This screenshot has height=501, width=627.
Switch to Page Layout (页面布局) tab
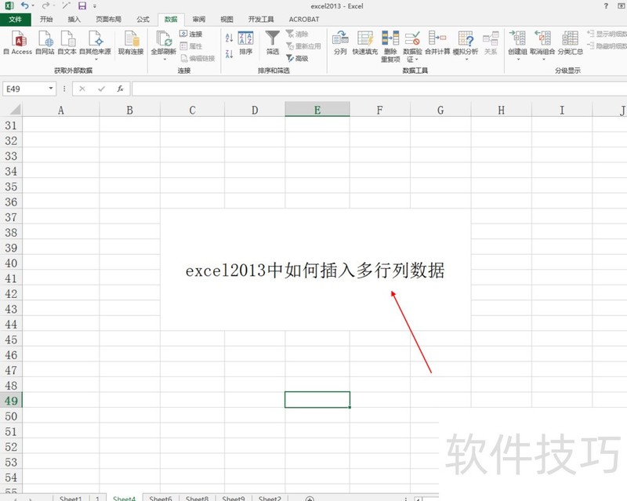pos(108,19)
